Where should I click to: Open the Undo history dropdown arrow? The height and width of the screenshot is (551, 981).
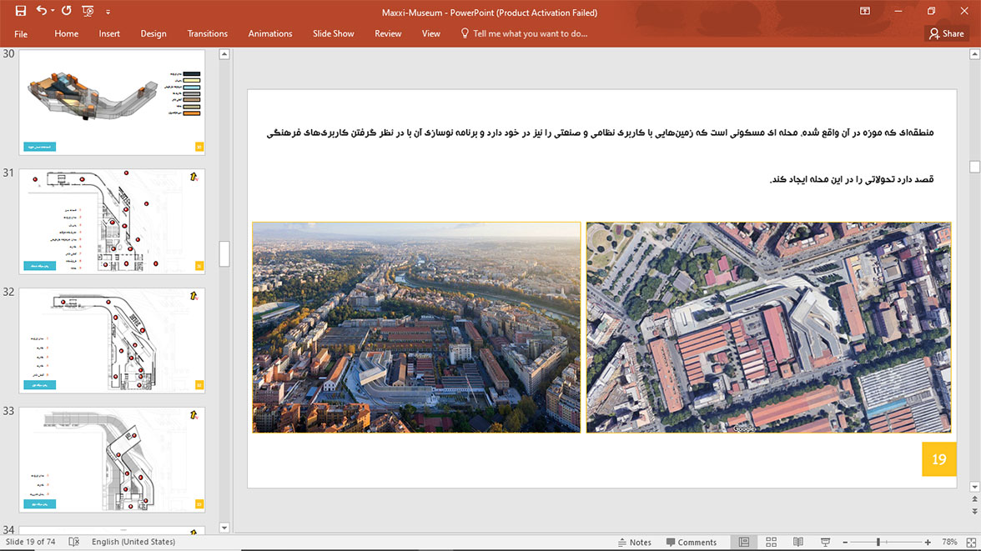click(53, 12)
